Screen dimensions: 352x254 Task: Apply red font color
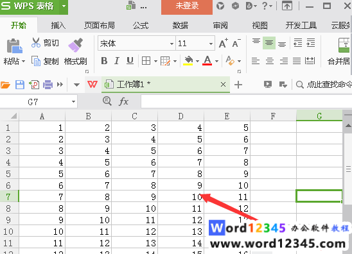click(x=207, y=60)
